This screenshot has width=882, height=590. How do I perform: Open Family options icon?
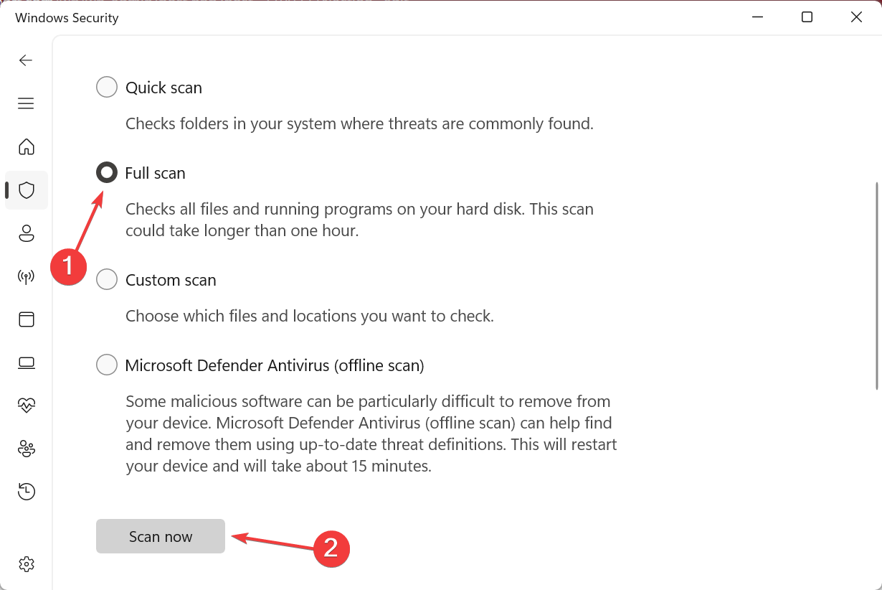pos(27,449)
